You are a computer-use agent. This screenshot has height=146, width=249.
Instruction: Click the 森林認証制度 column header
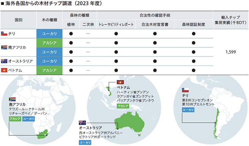tap(193, 24)
